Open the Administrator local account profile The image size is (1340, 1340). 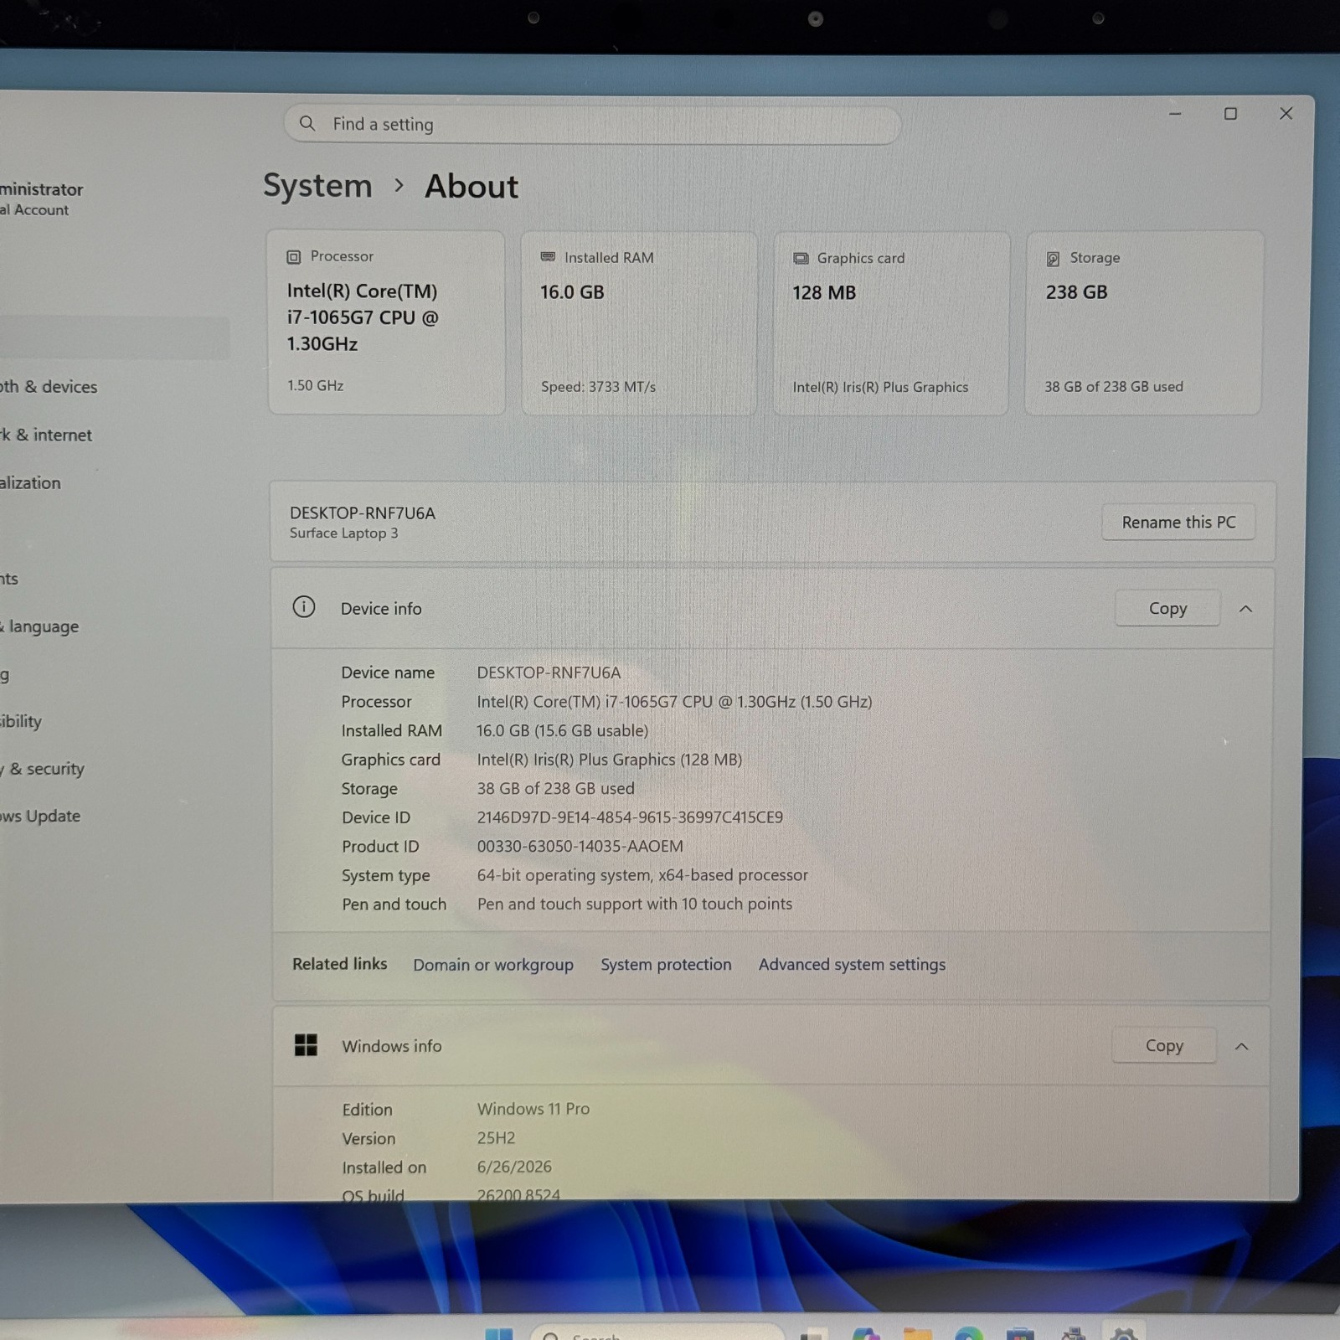[x=42, y=198]
